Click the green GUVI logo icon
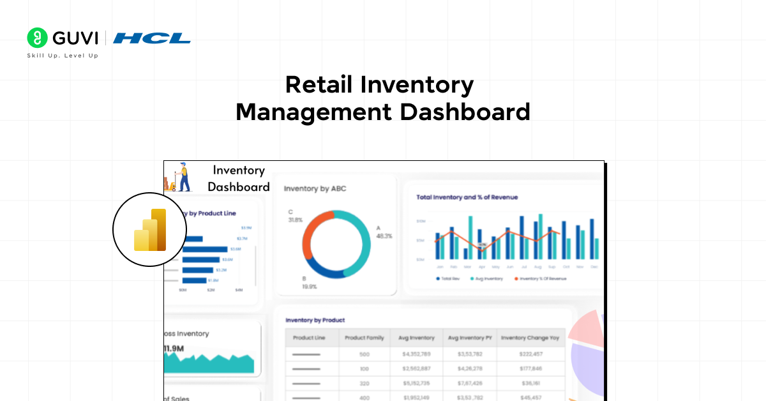Viewport: 766px width, 401px height. click(x=37, y=38)
